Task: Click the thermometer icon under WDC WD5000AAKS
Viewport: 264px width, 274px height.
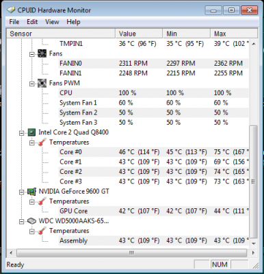Action: click(42, 231)
